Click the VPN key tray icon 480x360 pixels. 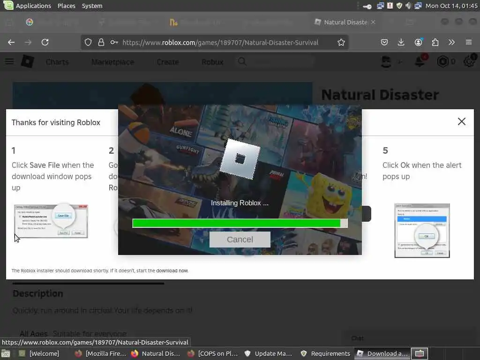[367, 6]
